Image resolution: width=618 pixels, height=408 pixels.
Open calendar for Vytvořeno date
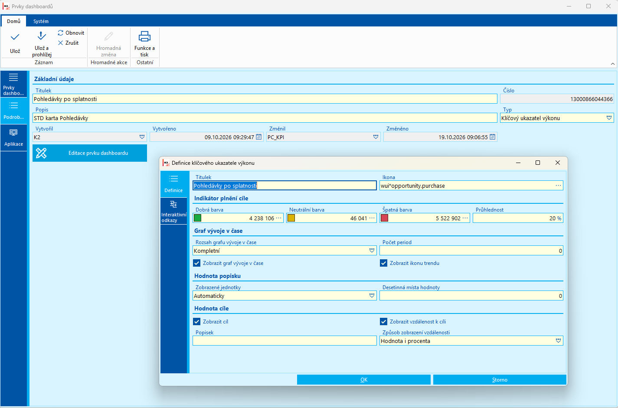point(259,137)
